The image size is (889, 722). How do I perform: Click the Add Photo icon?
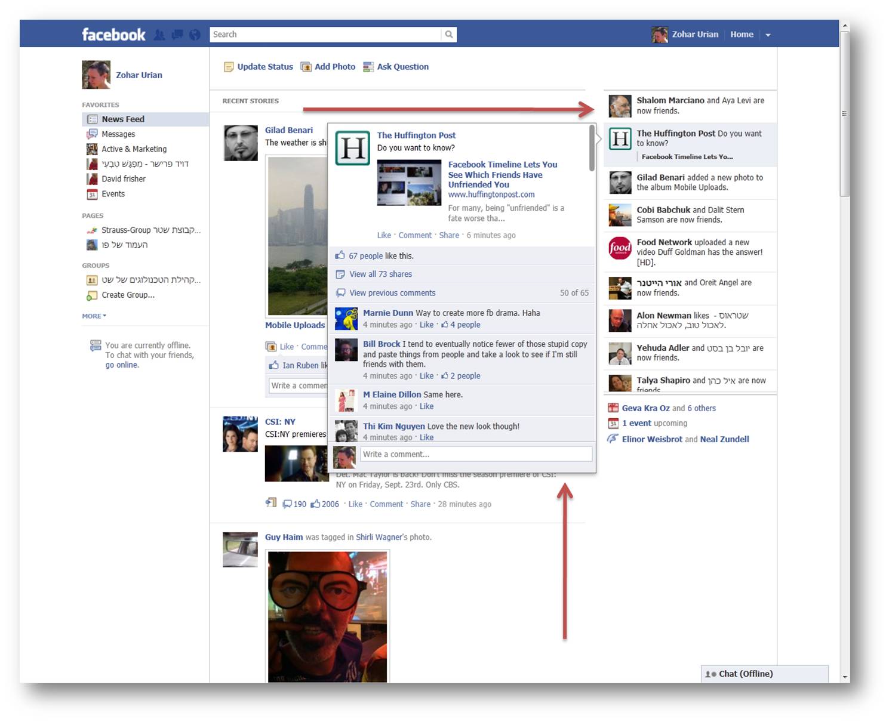[x=306, y=67]
